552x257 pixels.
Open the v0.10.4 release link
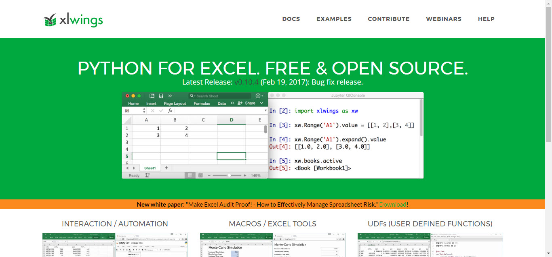coord(247,82)
